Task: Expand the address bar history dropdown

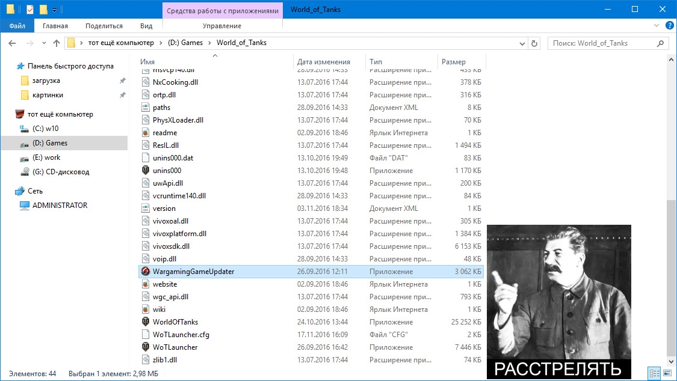Action: click(522, 43)
